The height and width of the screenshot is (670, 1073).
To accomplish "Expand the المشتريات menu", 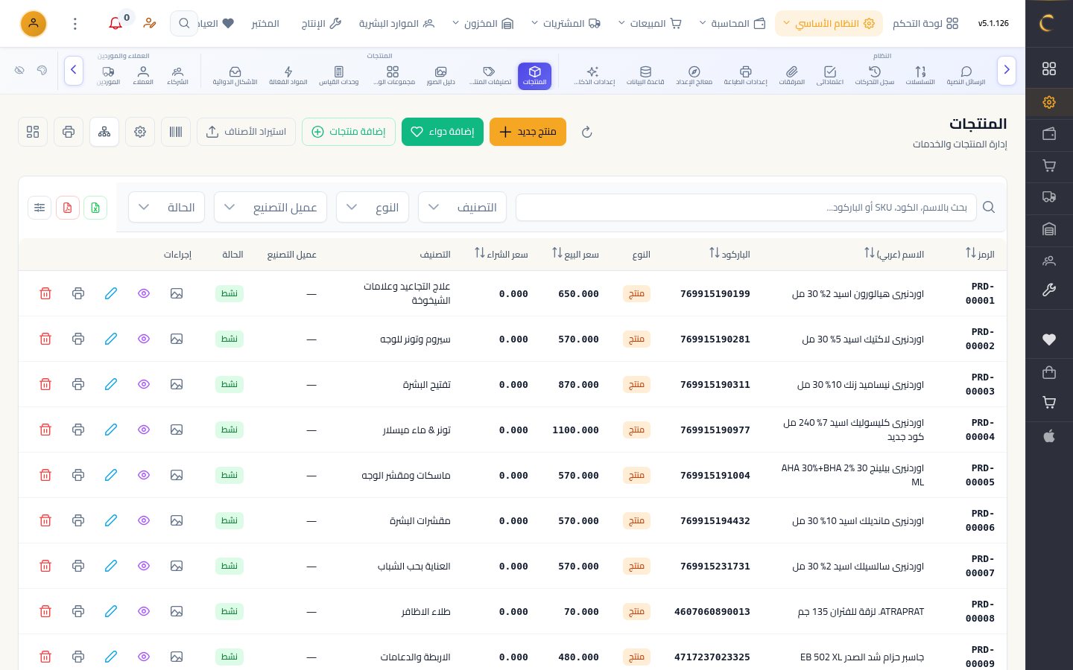I will pyautogui.click(x=566, y=24).
